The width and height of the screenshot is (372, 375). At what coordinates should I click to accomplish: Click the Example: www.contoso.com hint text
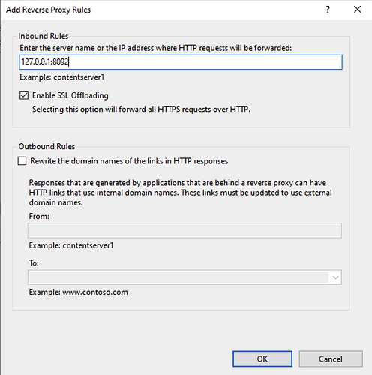[78, 292]
